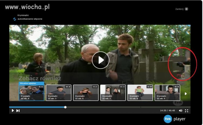Mute the volume speaker icon

181,111
